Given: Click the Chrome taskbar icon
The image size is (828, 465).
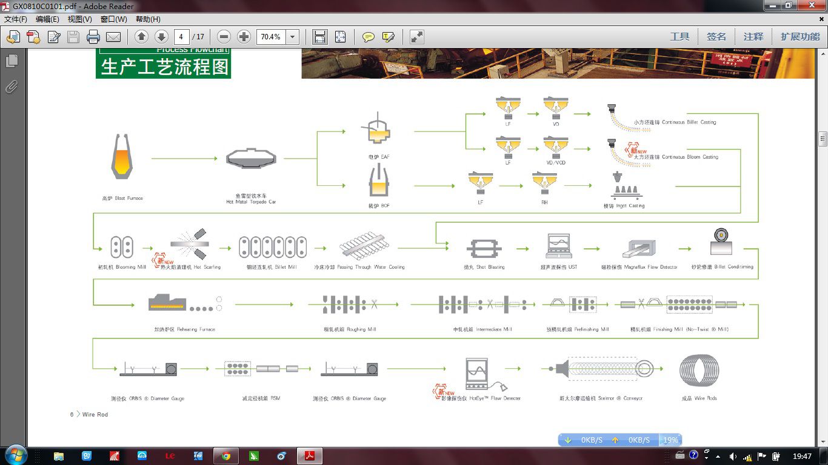Looking at the screenshot, I should click(226, 456).
